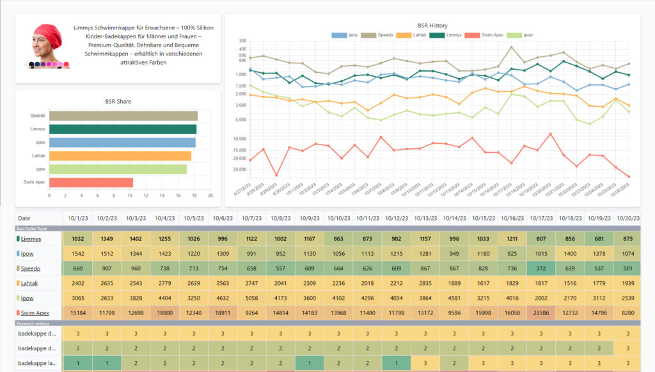Open the ipow link in the row starting 3065
The image size is (655, 372).
point(27,298)
